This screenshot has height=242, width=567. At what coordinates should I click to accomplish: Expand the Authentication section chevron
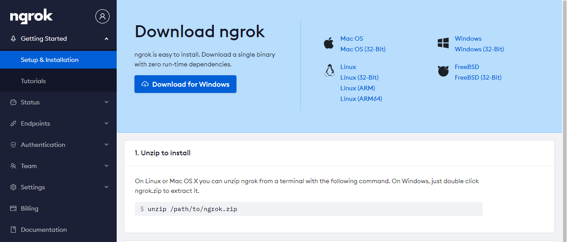click(106, 145)
